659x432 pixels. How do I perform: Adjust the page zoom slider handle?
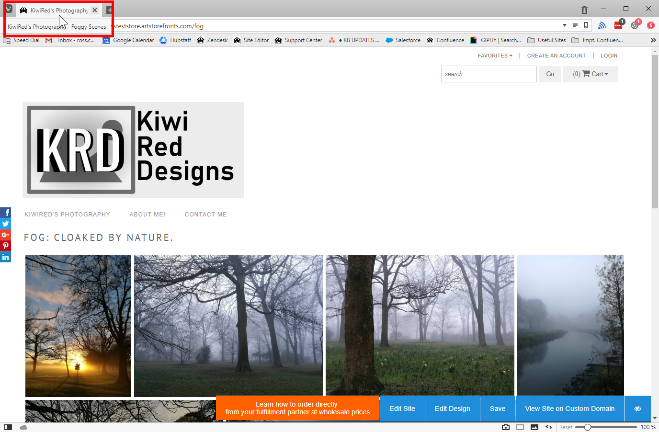pyautogui.click(x=588, y=427)
